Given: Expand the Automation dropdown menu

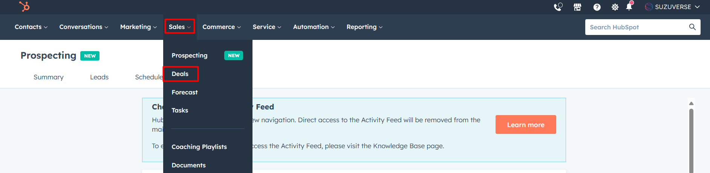Looking at the screenshot, I should click(314, 27).
